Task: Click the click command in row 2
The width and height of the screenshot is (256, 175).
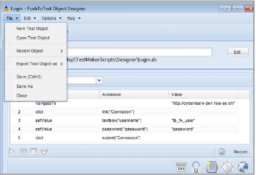Action: pos(39,112)
